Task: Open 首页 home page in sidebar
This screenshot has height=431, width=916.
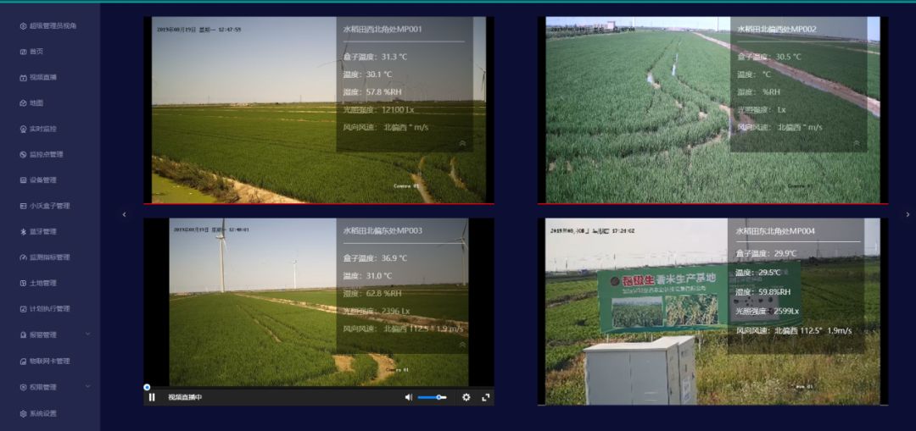Action: [x=36, y=52]
